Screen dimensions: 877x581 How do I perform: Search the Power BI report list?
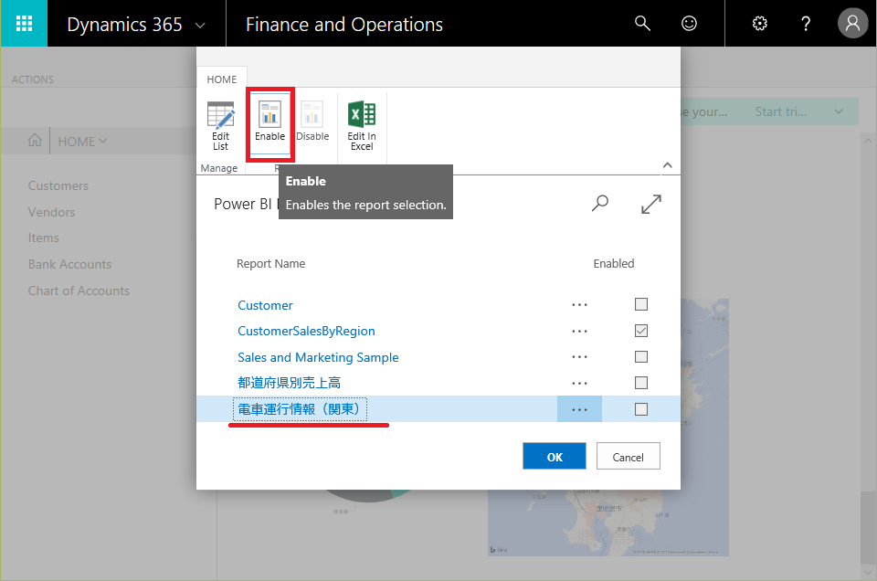pyautogui.click(x=600, y=204)
